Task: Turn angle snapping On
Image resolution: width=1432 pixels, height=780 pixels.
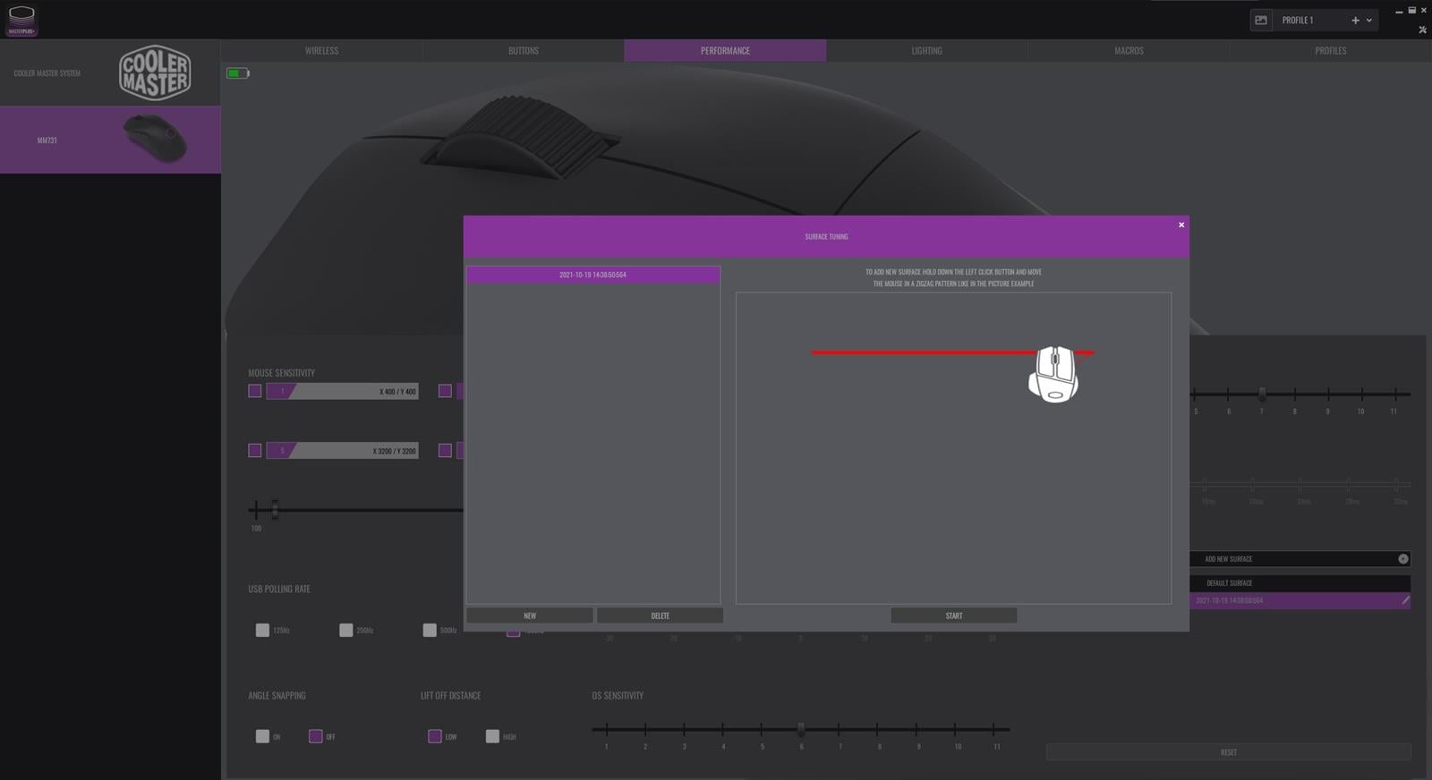Action: click(262, 736)
